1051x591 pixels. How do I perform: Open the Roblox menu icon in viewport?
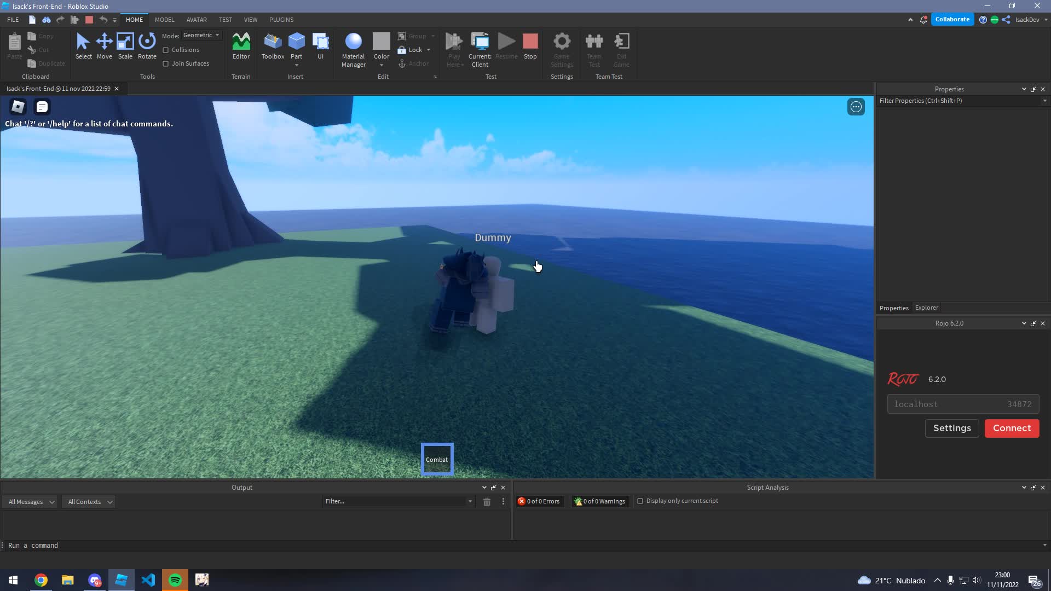[18, 107]
